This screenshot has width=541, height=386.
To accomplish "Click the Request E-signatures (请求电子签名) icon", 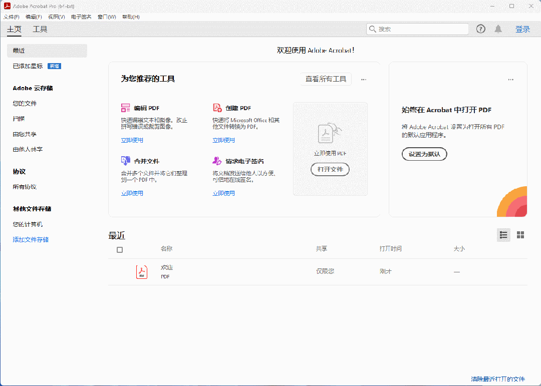I will (x=217, y=161).
